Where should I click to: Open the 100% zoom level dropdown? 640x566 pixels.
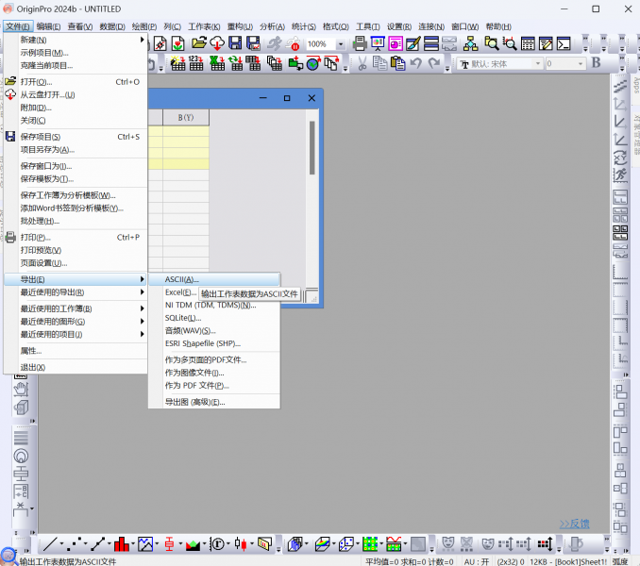coord(341,44)
